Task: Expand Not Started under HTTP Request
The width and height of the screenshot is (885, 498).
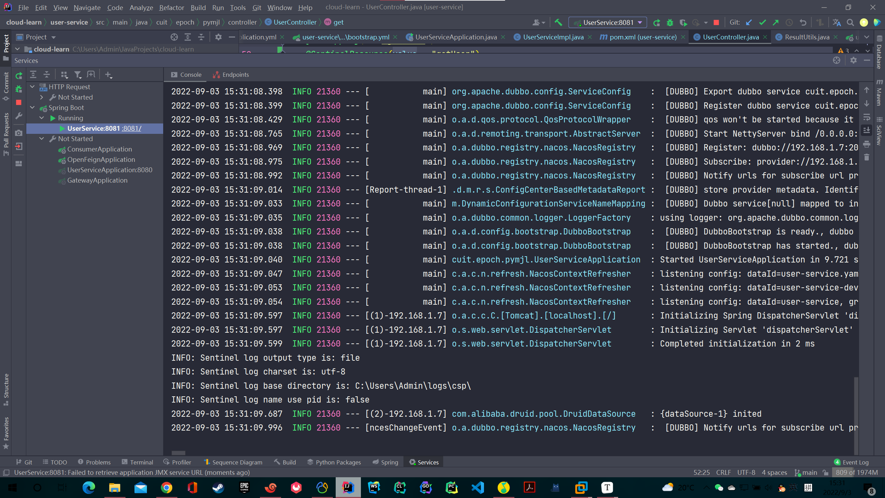Action: pos(41,97)
